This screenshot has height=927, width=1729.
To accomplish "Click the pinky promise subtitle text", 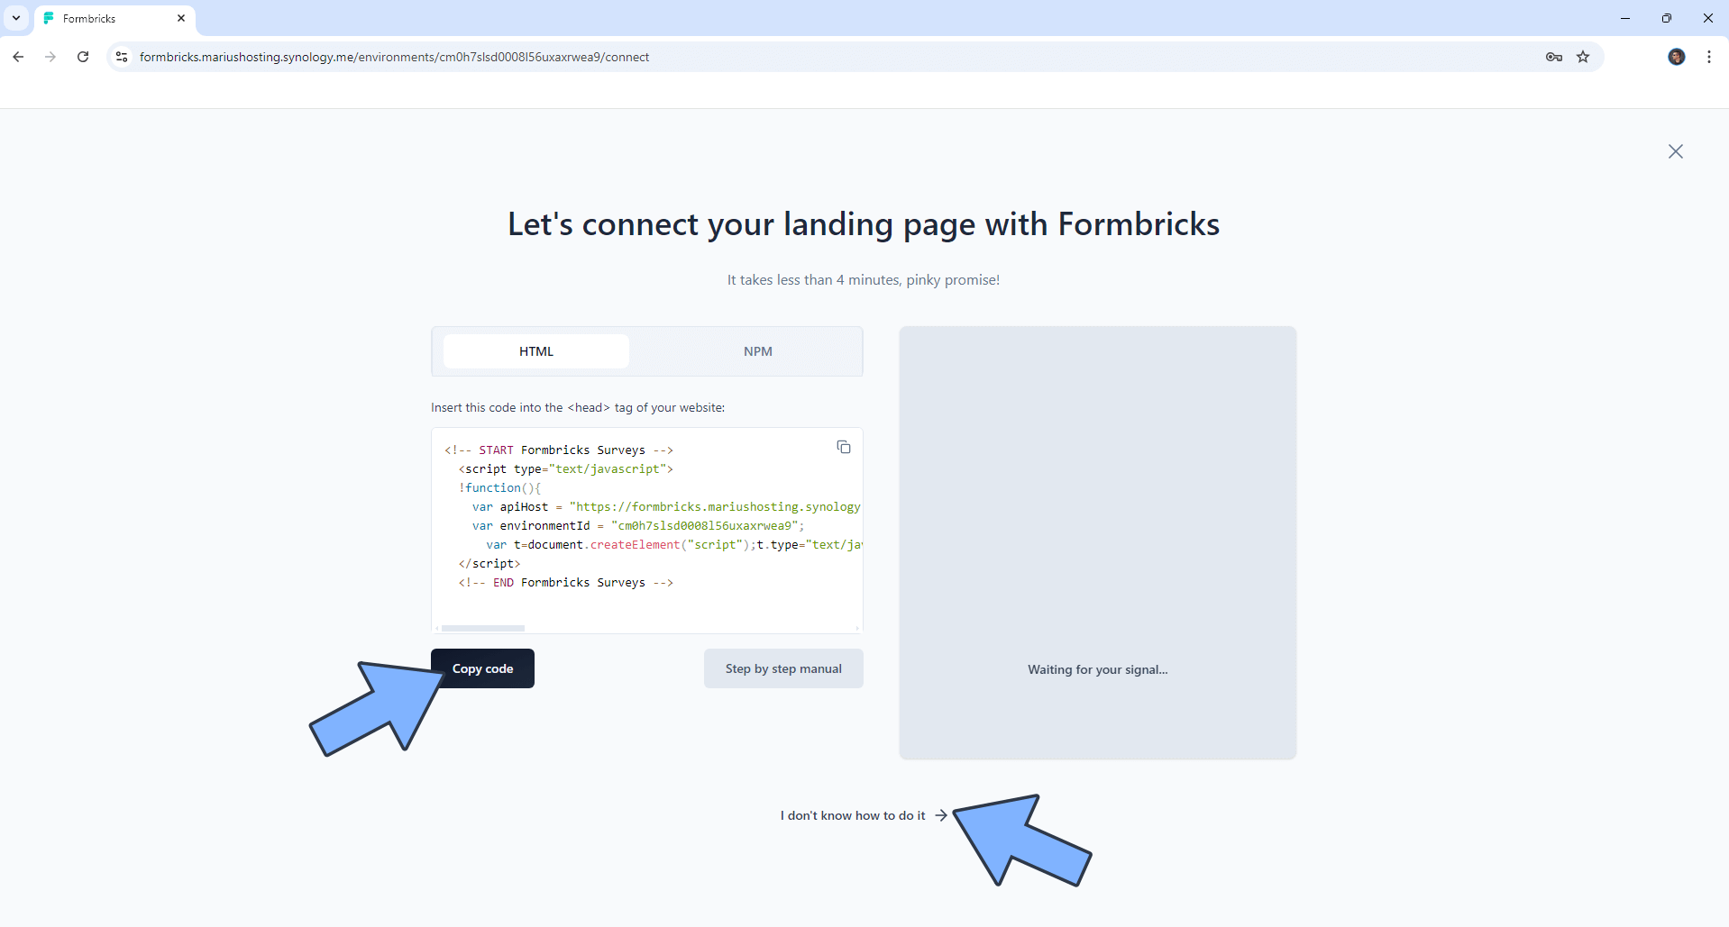I will (864, 280).
